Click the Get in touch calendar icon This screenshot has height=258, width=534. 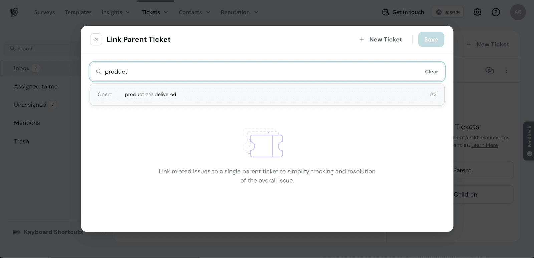(385, 12)
